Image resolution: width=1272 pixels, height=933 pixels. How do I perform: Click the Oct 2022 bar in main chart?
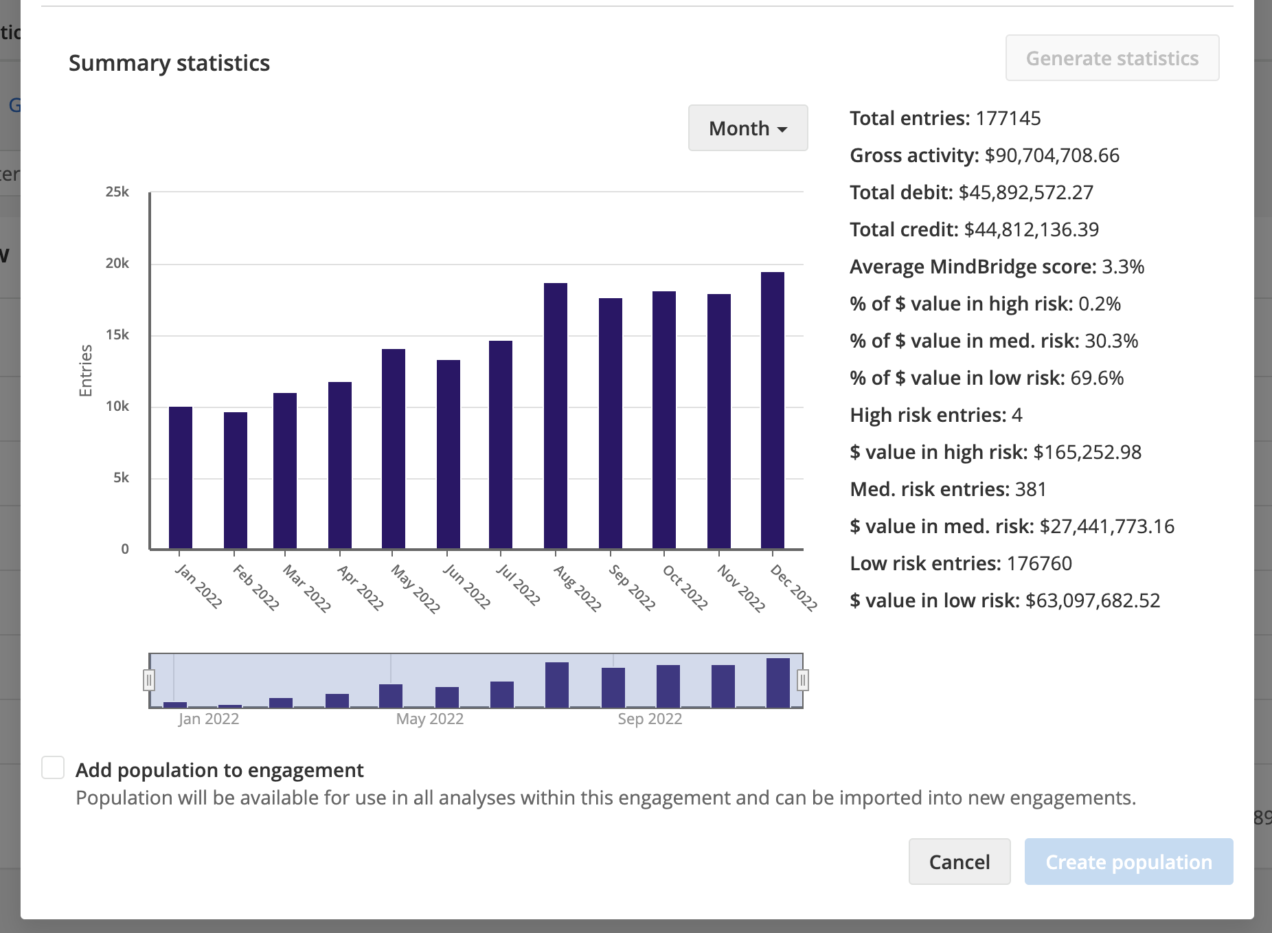coord(664,420)
